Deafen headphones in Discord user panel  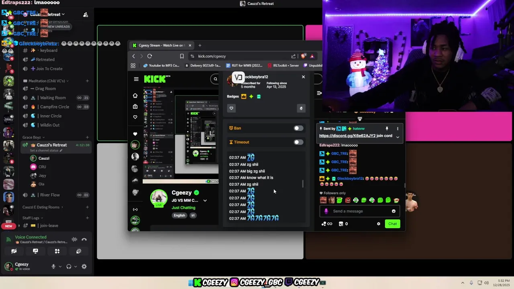coord(69,267)
